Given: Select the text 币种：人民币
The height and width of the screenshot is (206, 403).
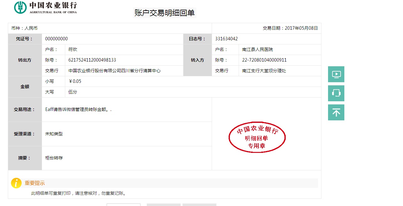Looking at the screenshot, I should coord(24,28).
